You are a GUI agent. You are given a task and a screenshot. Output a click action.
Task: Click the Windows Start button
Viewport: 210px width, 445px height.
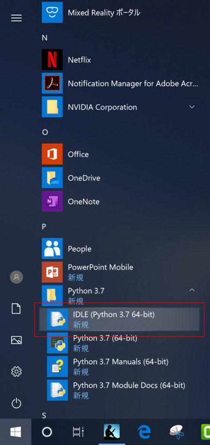[x=16, y=432]
